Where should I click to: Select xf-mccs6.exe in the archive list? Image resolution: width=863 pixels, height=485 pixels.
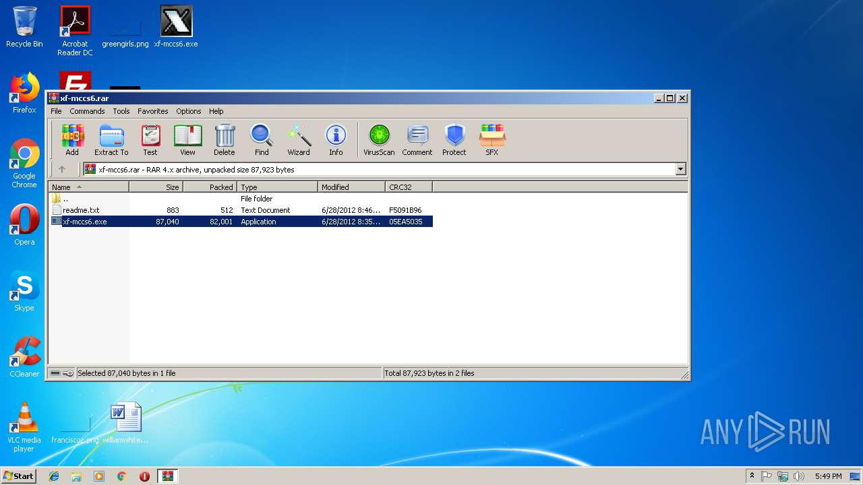241,222
